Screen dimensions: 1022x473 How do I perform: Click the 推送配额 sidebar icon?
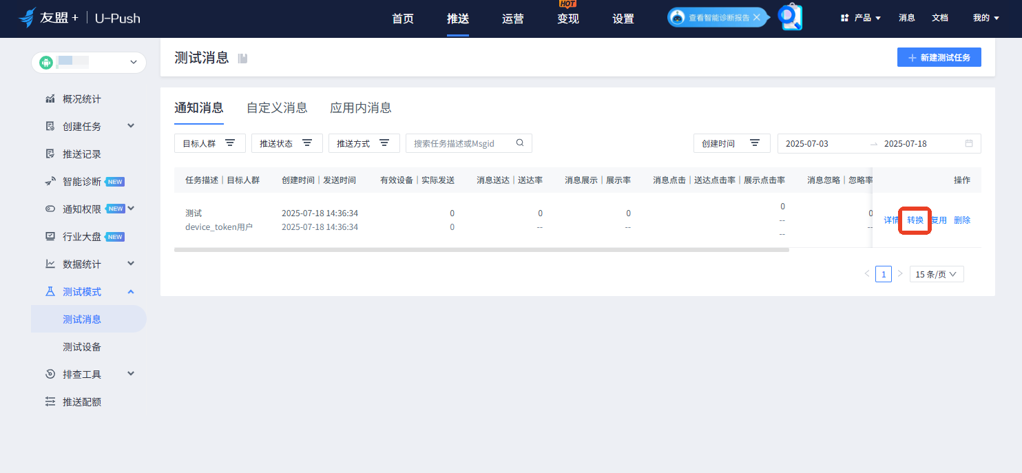coord(50,402)
